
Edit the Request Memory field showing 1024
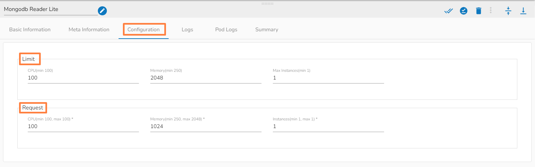[206, 126]
